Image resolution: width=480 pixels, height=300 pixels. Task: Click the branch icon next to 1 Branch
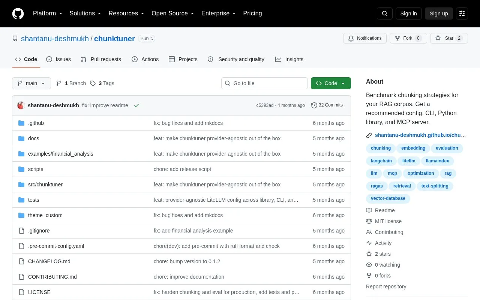(59, 83)
